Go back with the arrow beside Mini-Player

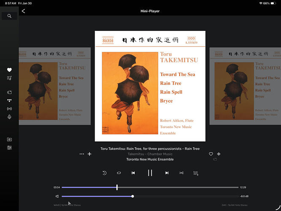(x=24, y=11)
